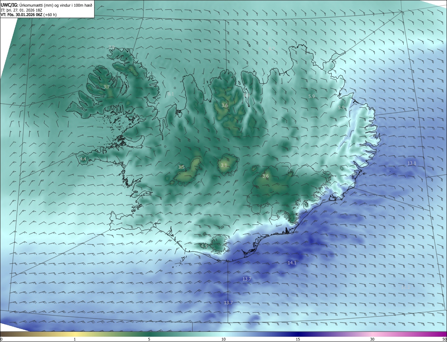
Task: Click the forecast offset '(+60 h)'
Action: [50, 15]
